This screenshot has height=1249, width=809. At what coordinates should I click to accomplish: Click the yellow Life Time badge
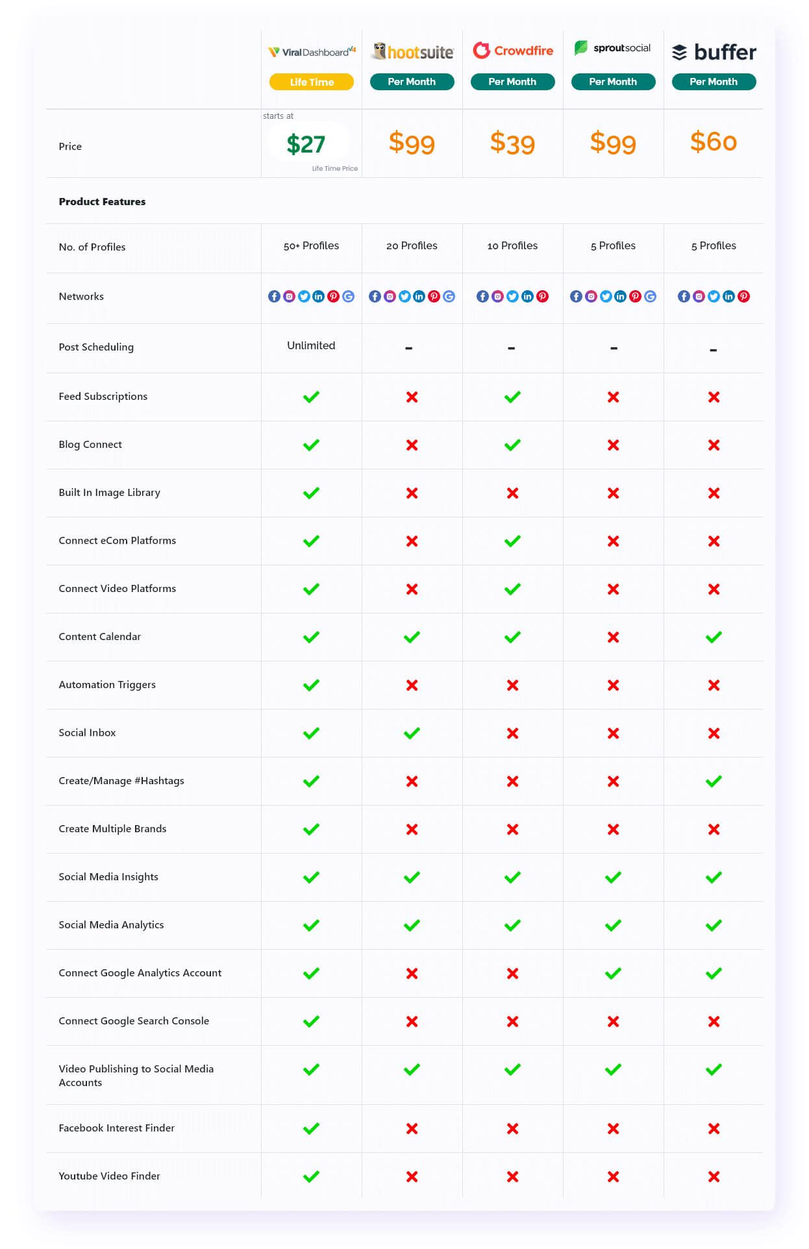[312, 82]
